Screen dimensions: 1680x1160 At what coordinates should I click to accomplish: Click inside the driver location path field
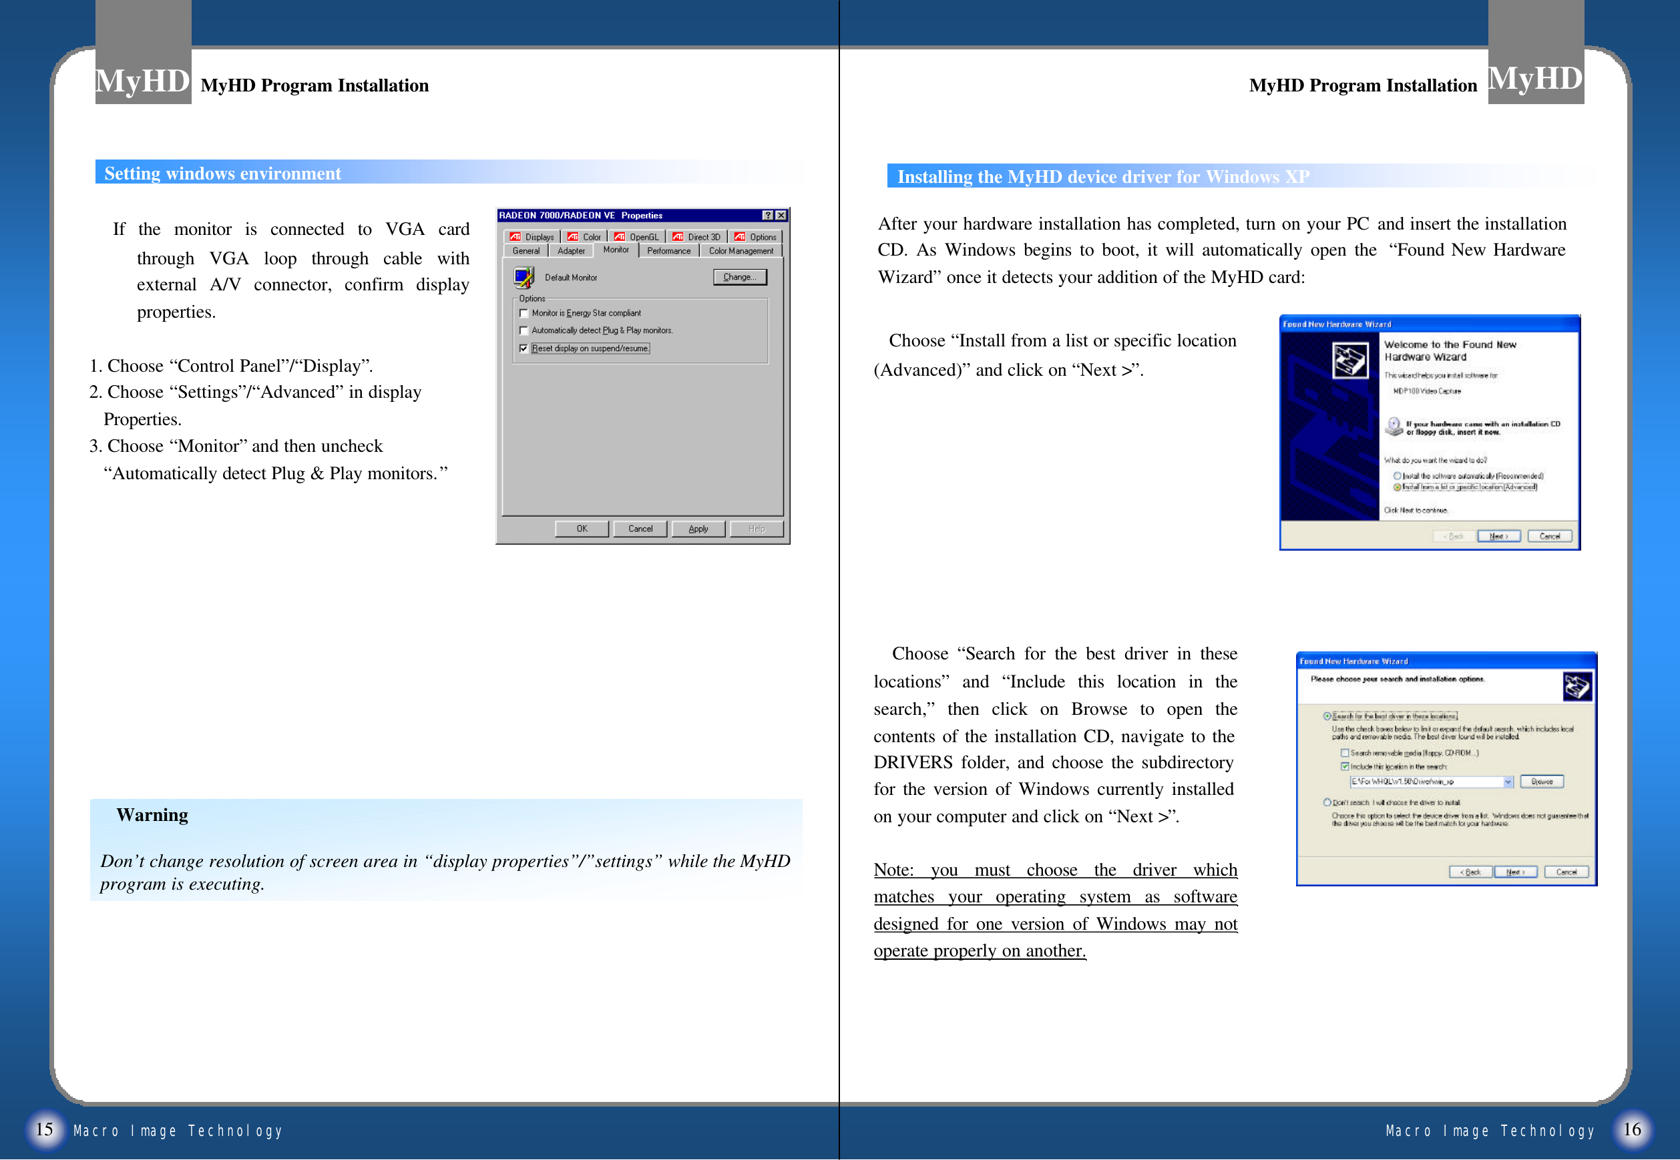[1425, 782]
